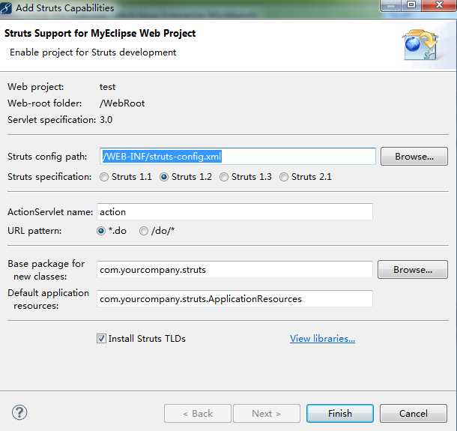Browse for base package

pyautogui.click(x=413, y=270)
